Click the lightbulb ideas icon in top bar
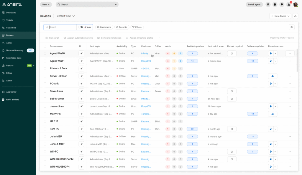This screenshot has height=175, width=302. (268, 4)
